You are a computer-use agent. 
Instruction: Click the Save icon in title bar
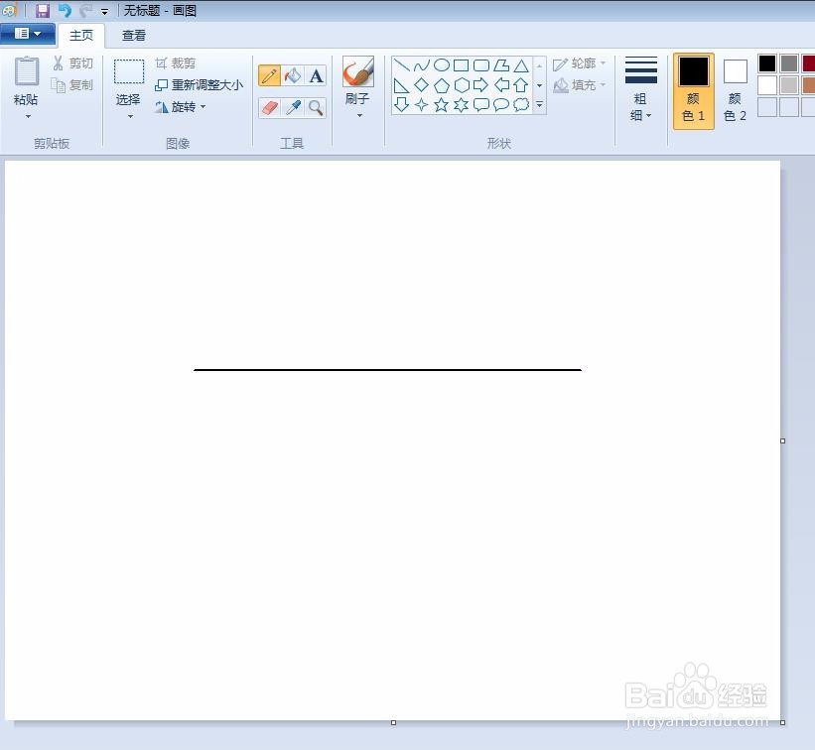[x=43, y=10]
